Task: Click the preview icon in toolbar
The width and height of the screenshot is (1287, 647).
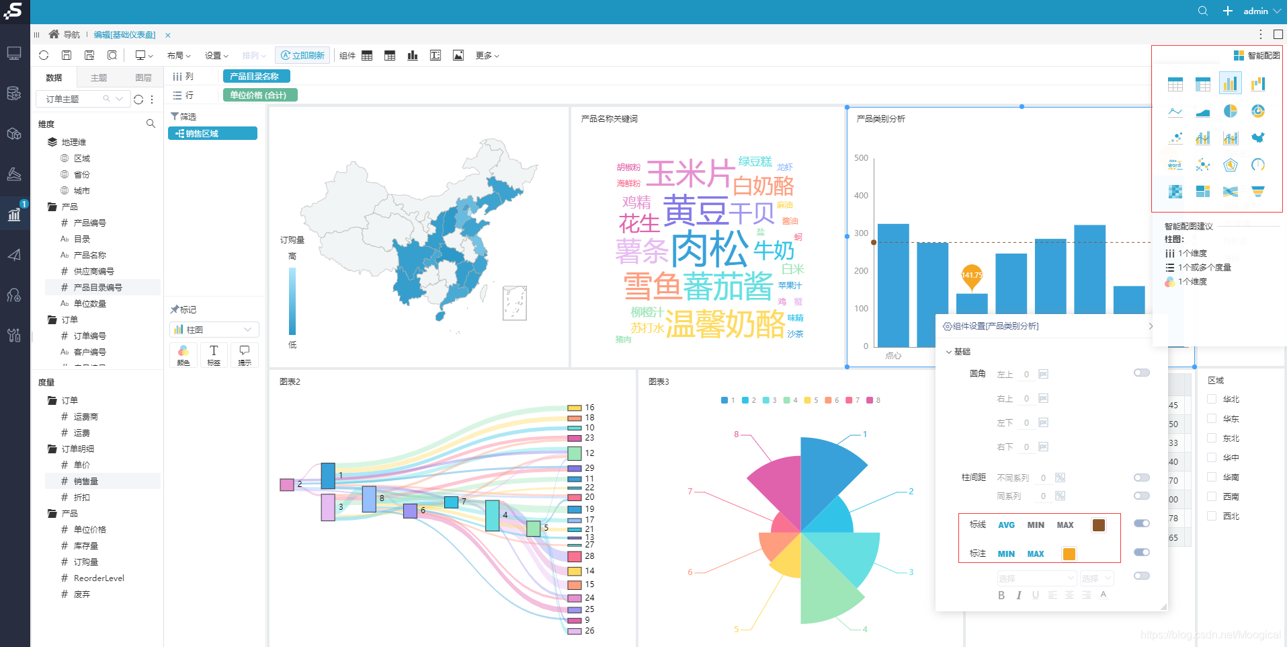Action: tap(112, 55)
